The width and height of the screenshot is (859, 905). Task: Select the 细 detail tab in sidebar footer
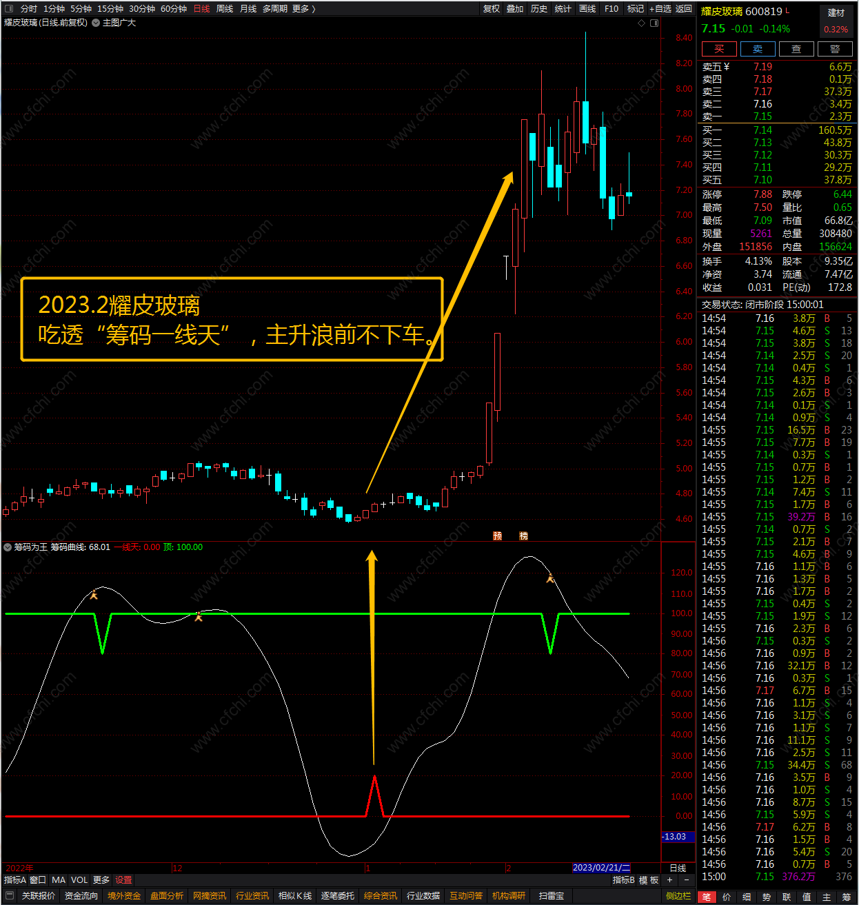[x=747, y=897]
